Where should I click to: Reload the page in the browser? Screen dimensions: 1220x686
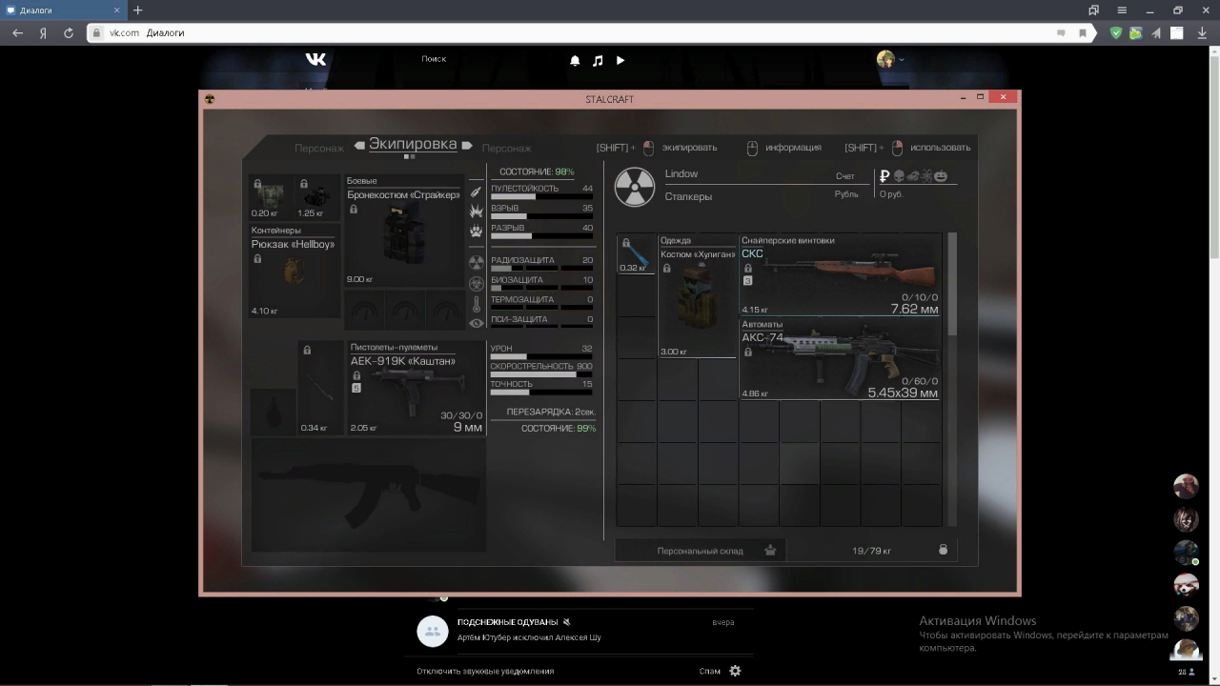pos(69,32)
